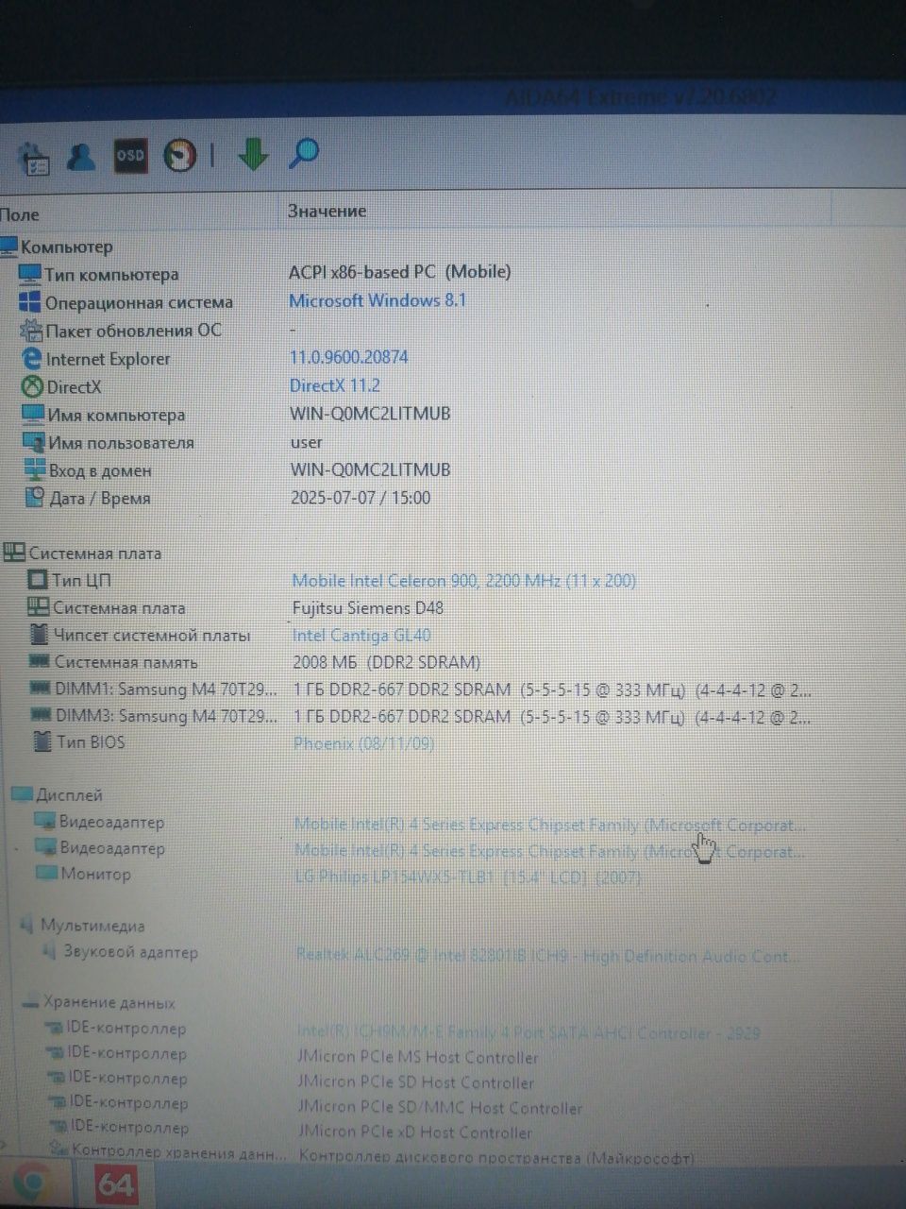
Task: Click the Дисплей section icon
Action: [x=22, y=794]
